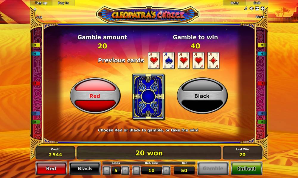Mute sound with speaker icon
298x178 pixels.
252,9
